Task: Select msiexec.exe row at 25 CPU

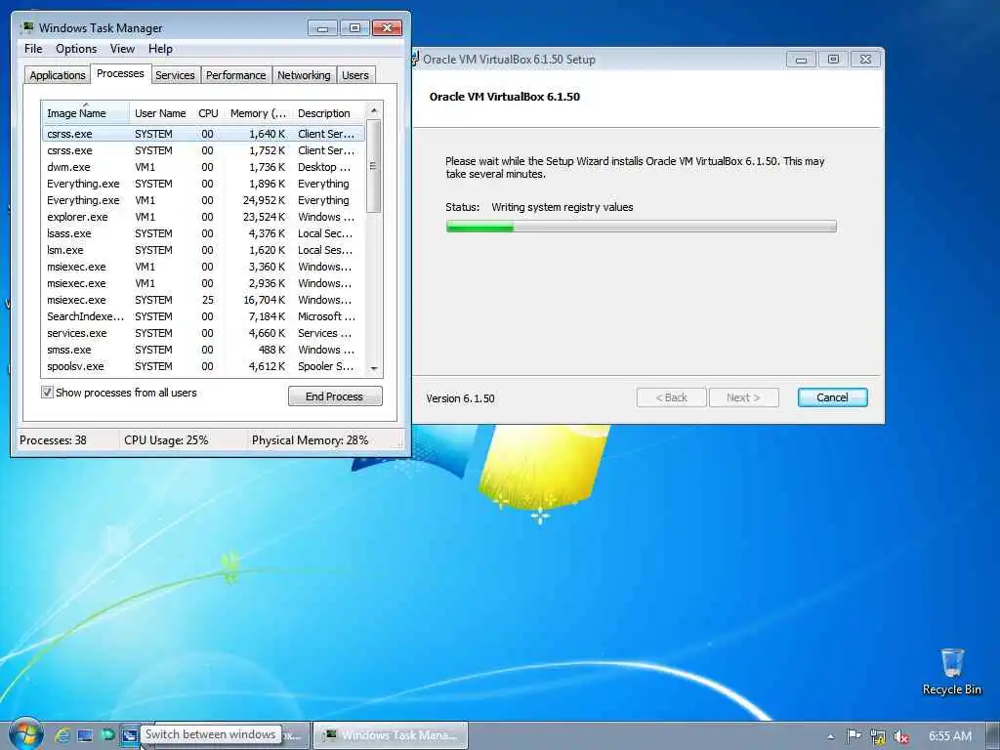Action: click(203, 300)
